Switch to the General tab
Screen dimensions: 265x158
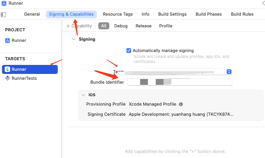click(x=32, y=14)
